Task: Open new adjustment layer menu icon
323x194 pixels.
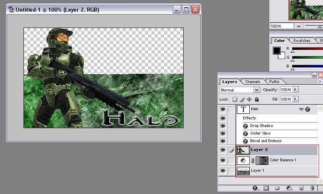Action: click(x=289, y=188)
